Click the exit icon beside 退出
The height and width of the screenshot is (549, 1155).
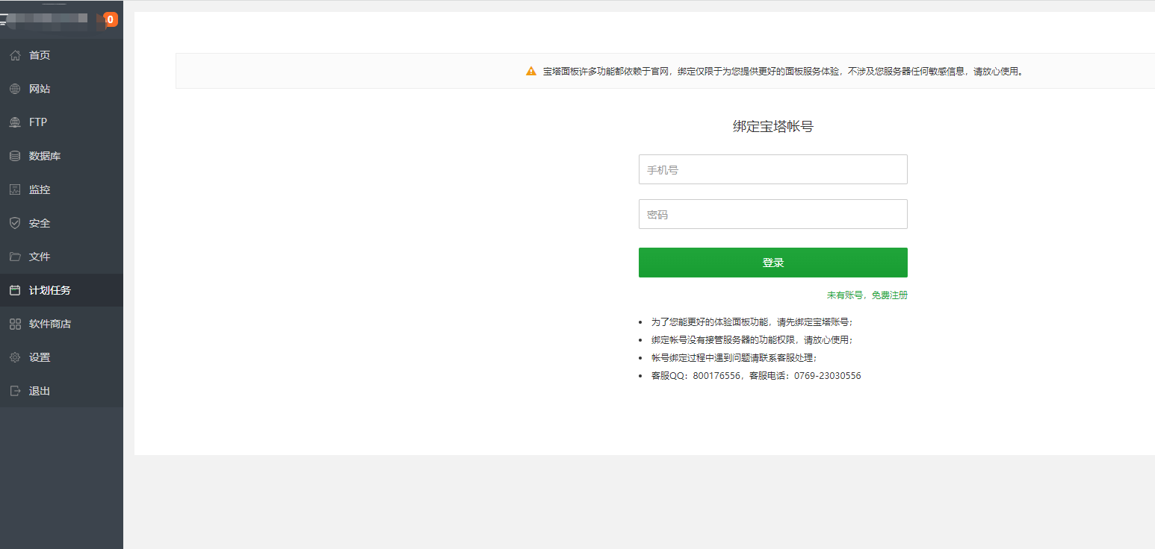15,391
